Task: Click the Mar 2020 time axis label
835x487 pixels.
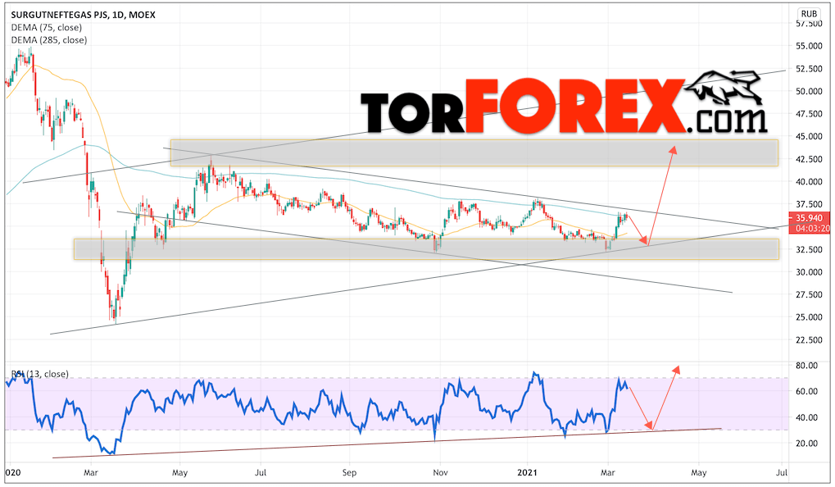Action: [91, 472]
